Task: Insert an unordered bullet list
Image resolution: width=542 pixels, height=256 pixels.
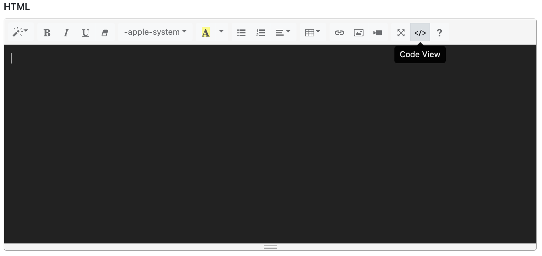Action: (241, 32)
